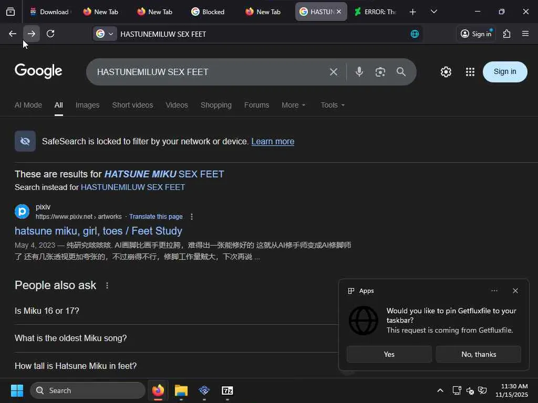Open the clock and date panel
The height and width of the screenshot is (403, 538).
pyautogui.click(x=512, y=390)
